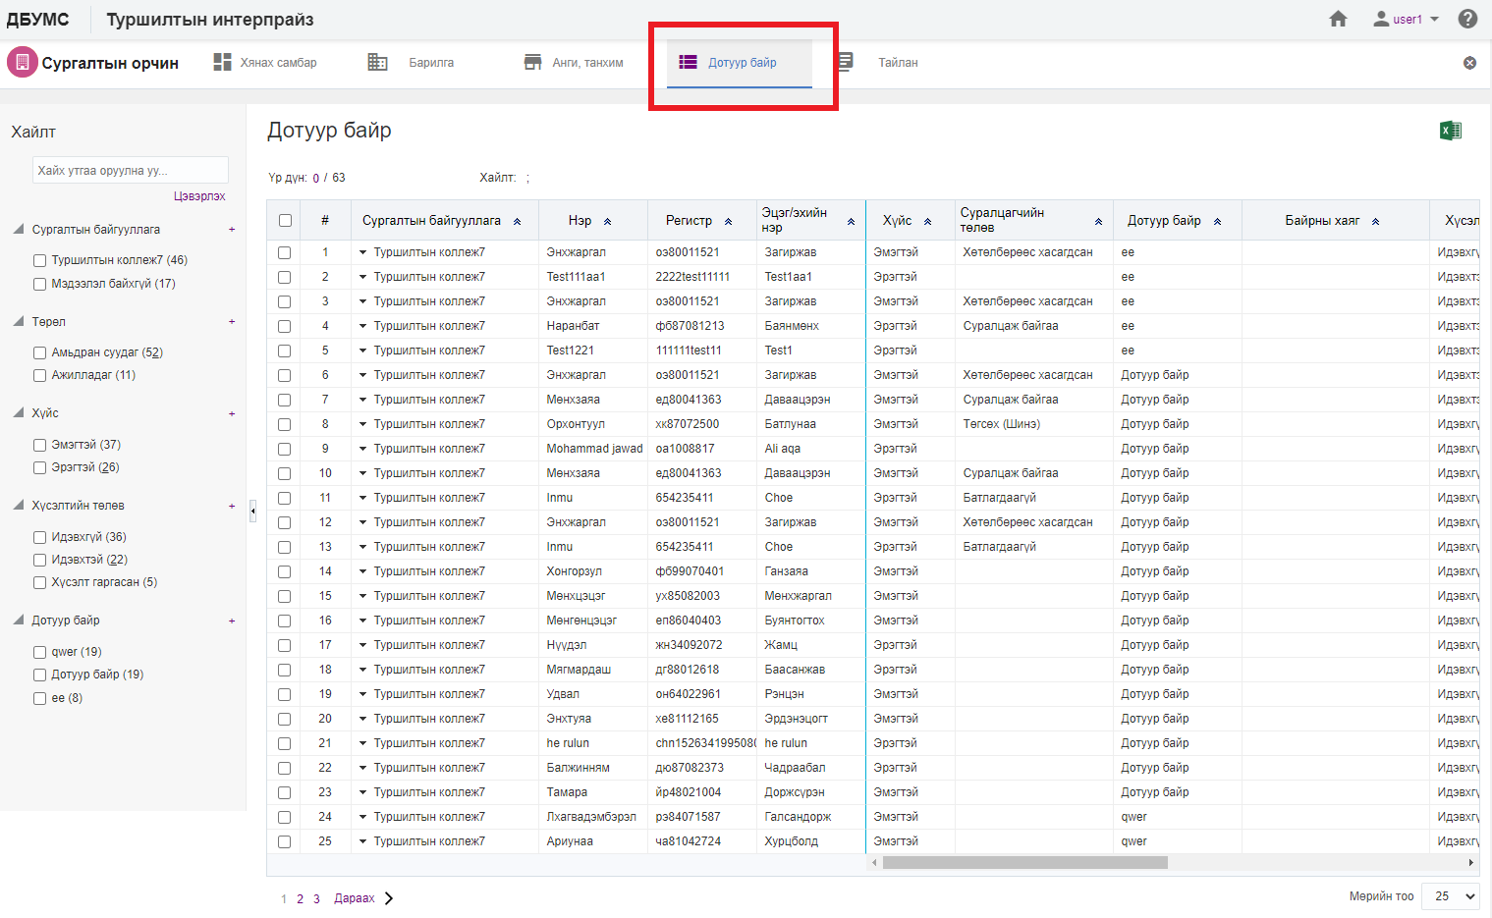Check Мэдээлэл байхгүй (17) filter
Image resolution: width=1492 pixels, height=918 pixels.
coord(40,285)
